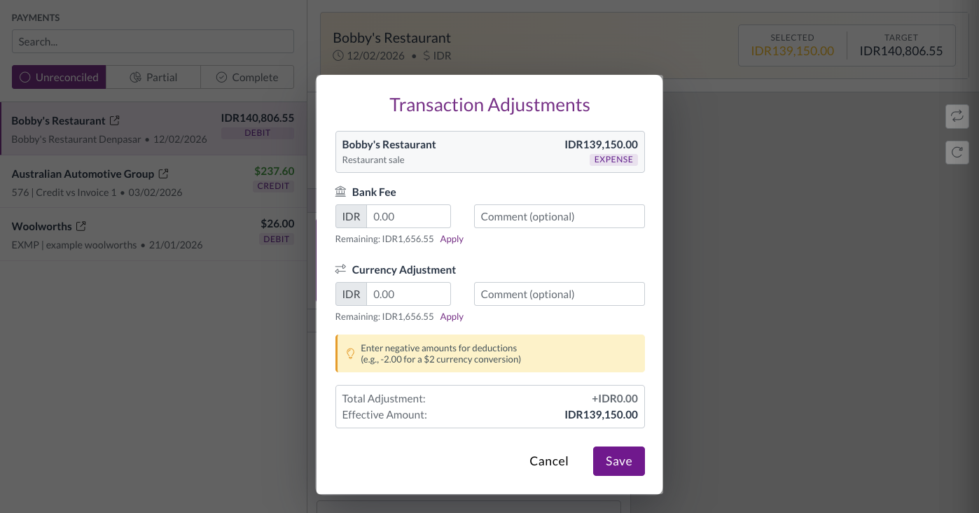This screenshot has width=979, height=513.
Task: Save the transaction adjustments
Action: pos(618,461)
